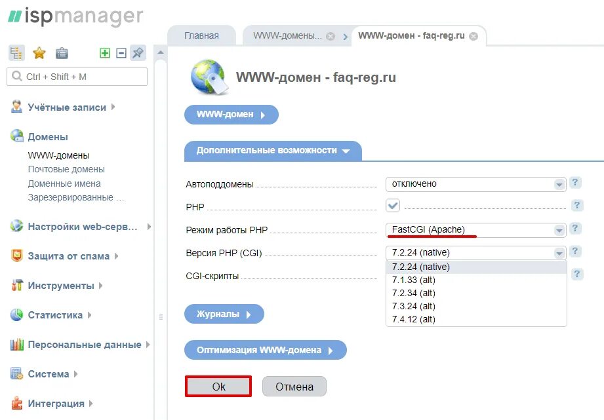
Task: Select WWW-домен - faq-reg.ru tab
Action: (x=411, y=36)
